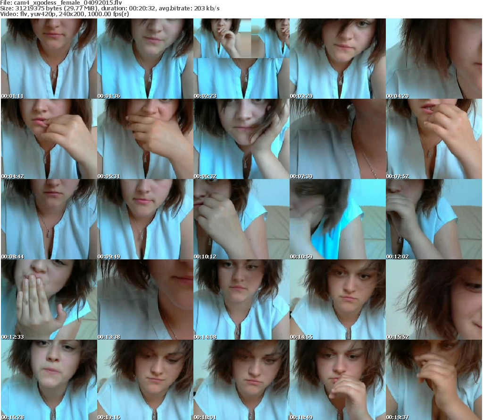
Task: Choose the frame marked 00:14:55
Action: [x=338, y=300]
